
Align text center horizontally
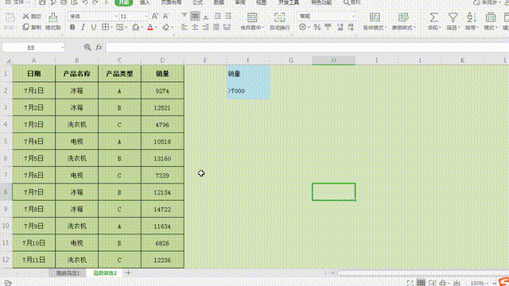tap(195, 27)
